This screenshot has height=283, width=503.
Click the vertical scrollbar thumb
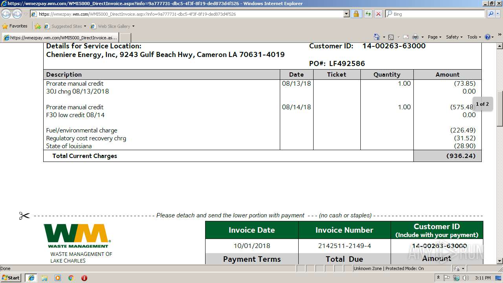pyautogui.click(x=499, y=108)
